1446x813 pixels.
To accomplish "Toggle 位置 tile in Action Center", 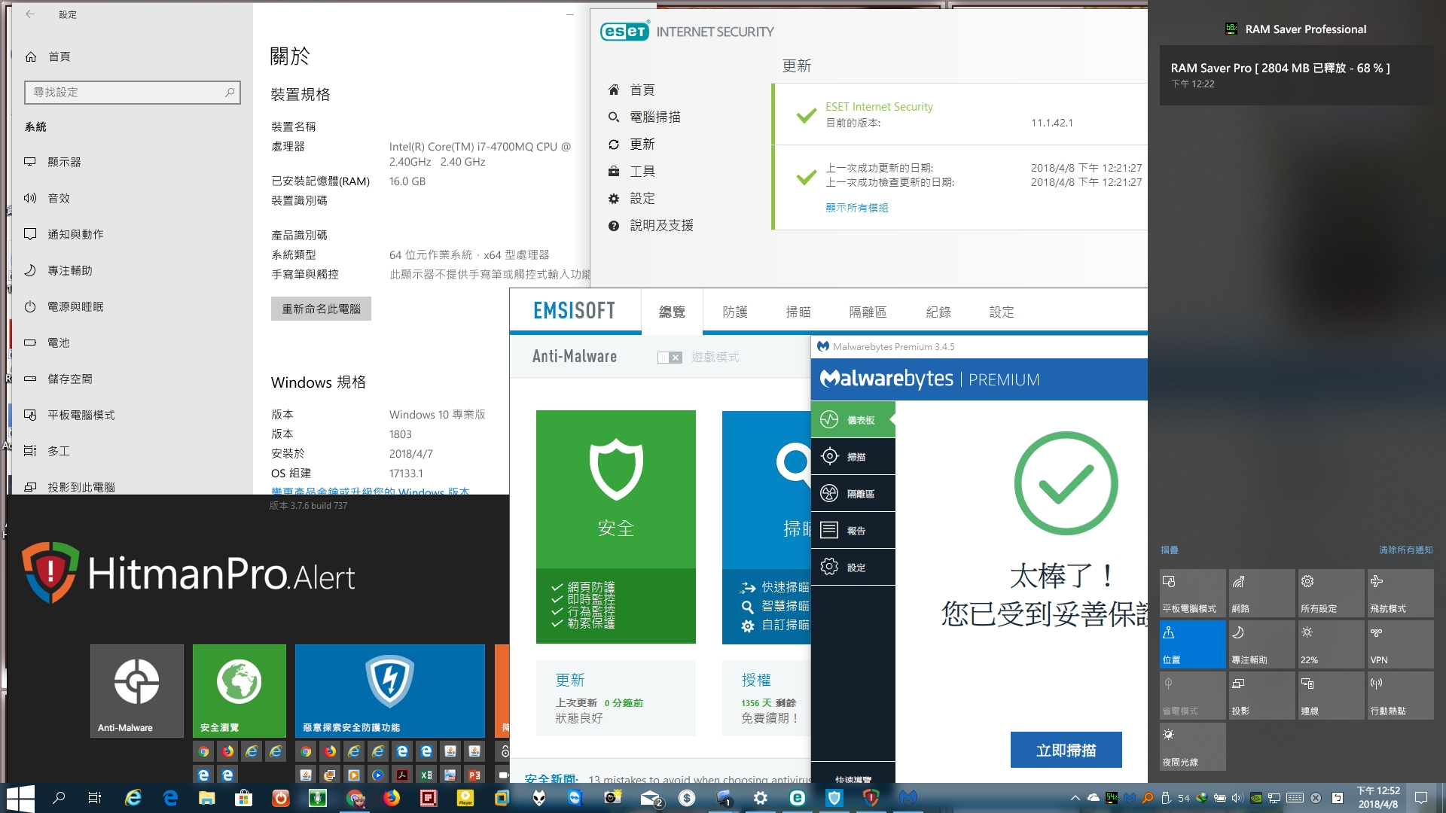I will click(1192, 644).
